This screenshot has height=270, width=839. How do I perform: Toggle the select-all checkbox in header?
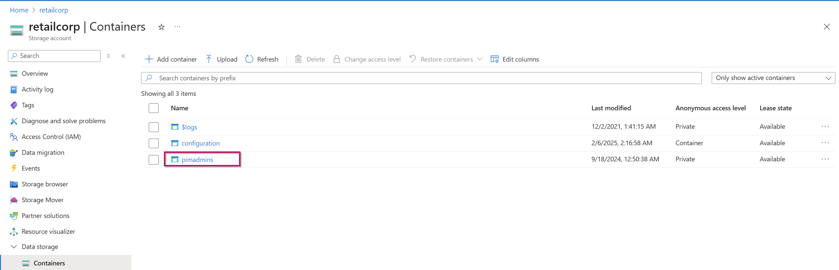[154, 108]
